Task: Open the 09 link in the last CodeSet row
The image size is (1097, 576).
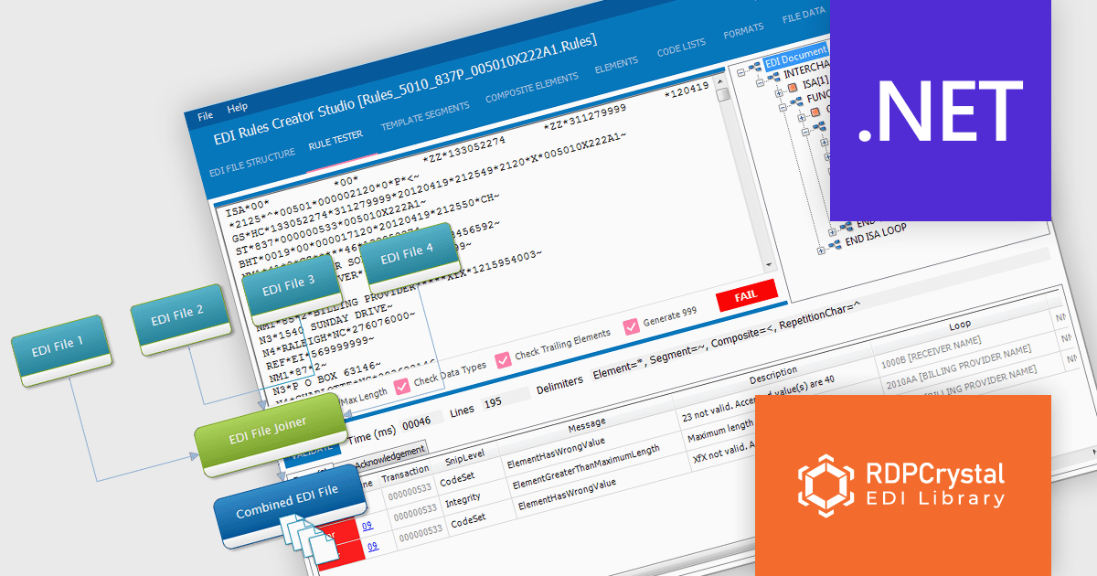Action: point(372,547)
